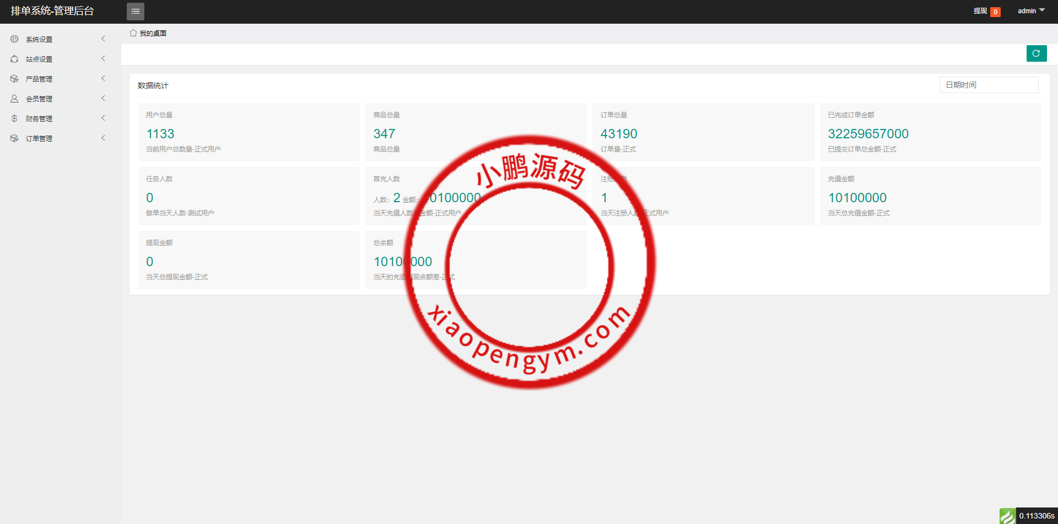Click the green debug icon at bottom right

pos(1007,516)
